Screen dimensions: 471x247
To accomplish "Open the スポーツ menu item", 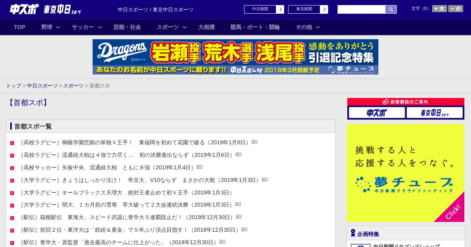I will pos(168,27).
